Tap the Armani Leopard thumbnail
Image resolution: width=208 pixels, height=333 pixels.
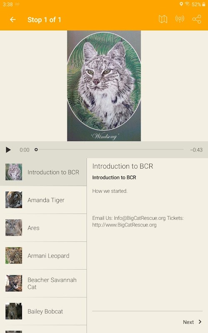[x=14, y=255]
